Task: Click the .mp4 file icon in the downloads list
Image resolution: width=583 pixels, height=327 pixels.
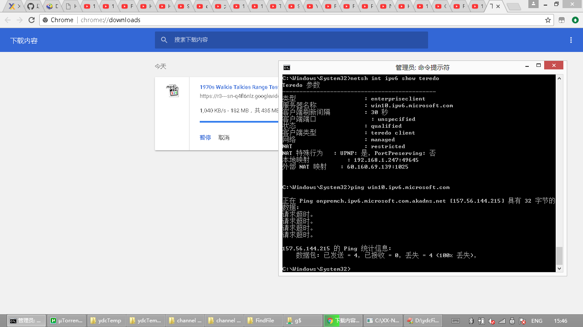Action: [x=172, y=91]
